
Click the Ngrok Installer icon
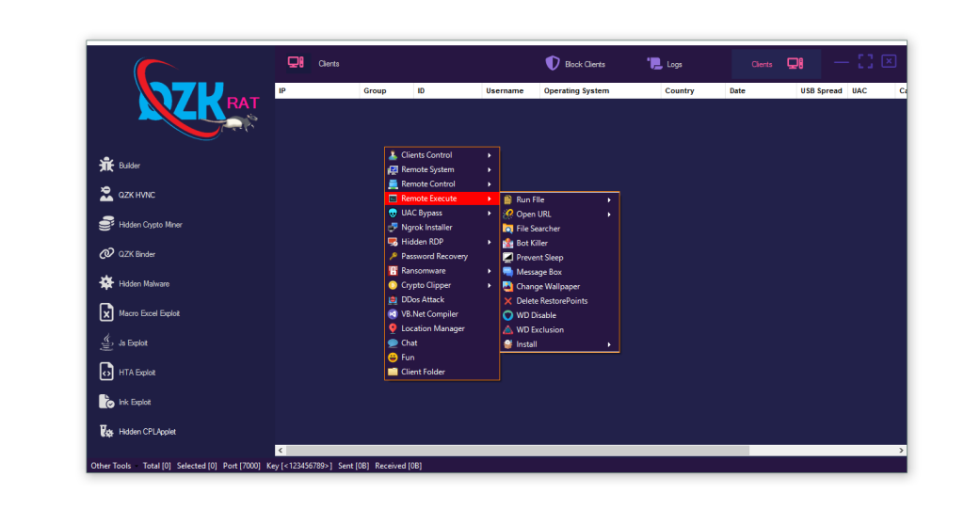pyautogui.click(x=393, y=227)
